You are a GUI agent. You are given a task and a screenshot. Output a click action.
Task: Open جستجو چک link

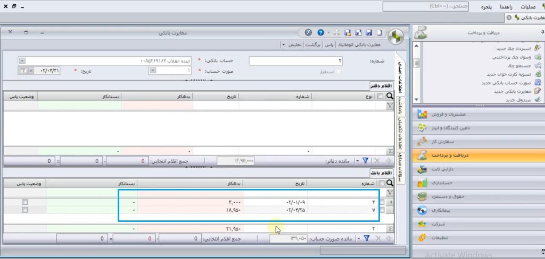(x=520, y=65)
